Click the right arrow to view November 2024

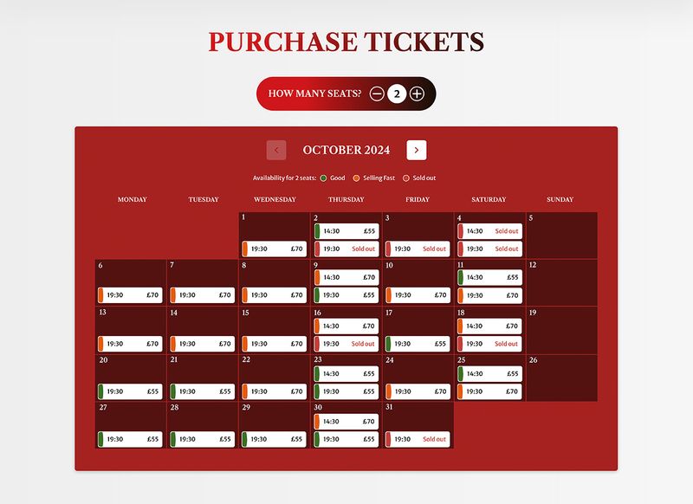(417, 150)
